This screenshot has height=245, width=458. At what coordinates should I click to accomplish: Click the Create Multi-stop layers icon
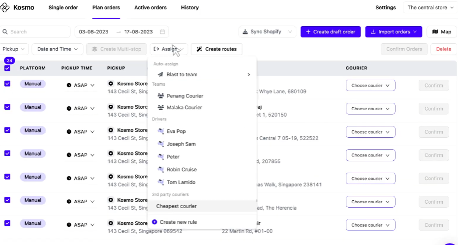pyautogui.click(x=94, y=49)
